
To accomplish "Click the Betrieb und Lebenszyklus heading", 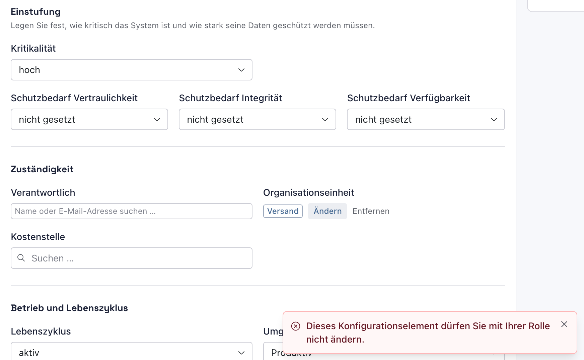I will click(69, 308).
